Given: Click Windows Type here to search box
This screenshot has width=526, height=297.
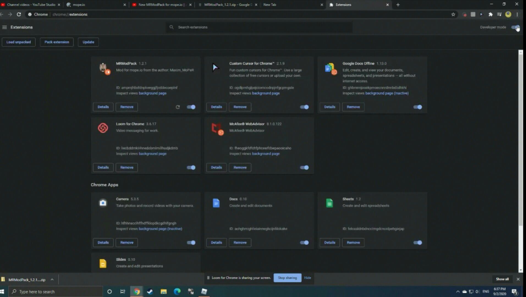Looking at the screenshot, I should [56, 291].
